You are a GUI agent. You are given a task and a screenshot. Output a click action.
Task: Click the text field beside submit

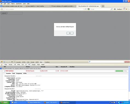pos(15,13)
